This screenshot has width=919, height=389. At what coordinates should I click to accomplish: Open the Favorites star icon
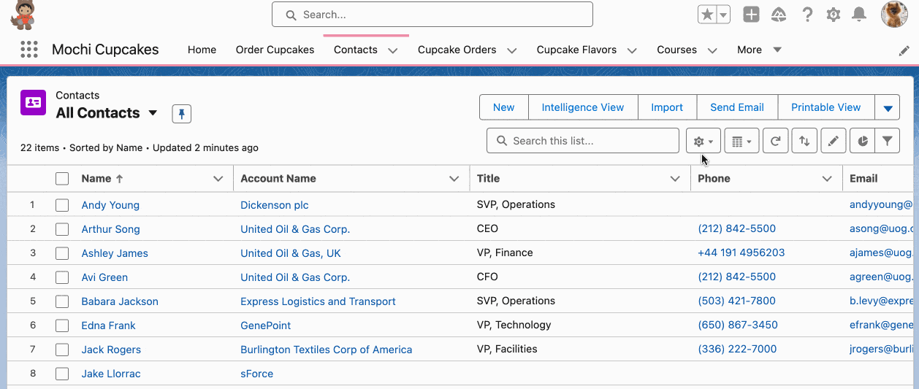(x=707, y=15)
